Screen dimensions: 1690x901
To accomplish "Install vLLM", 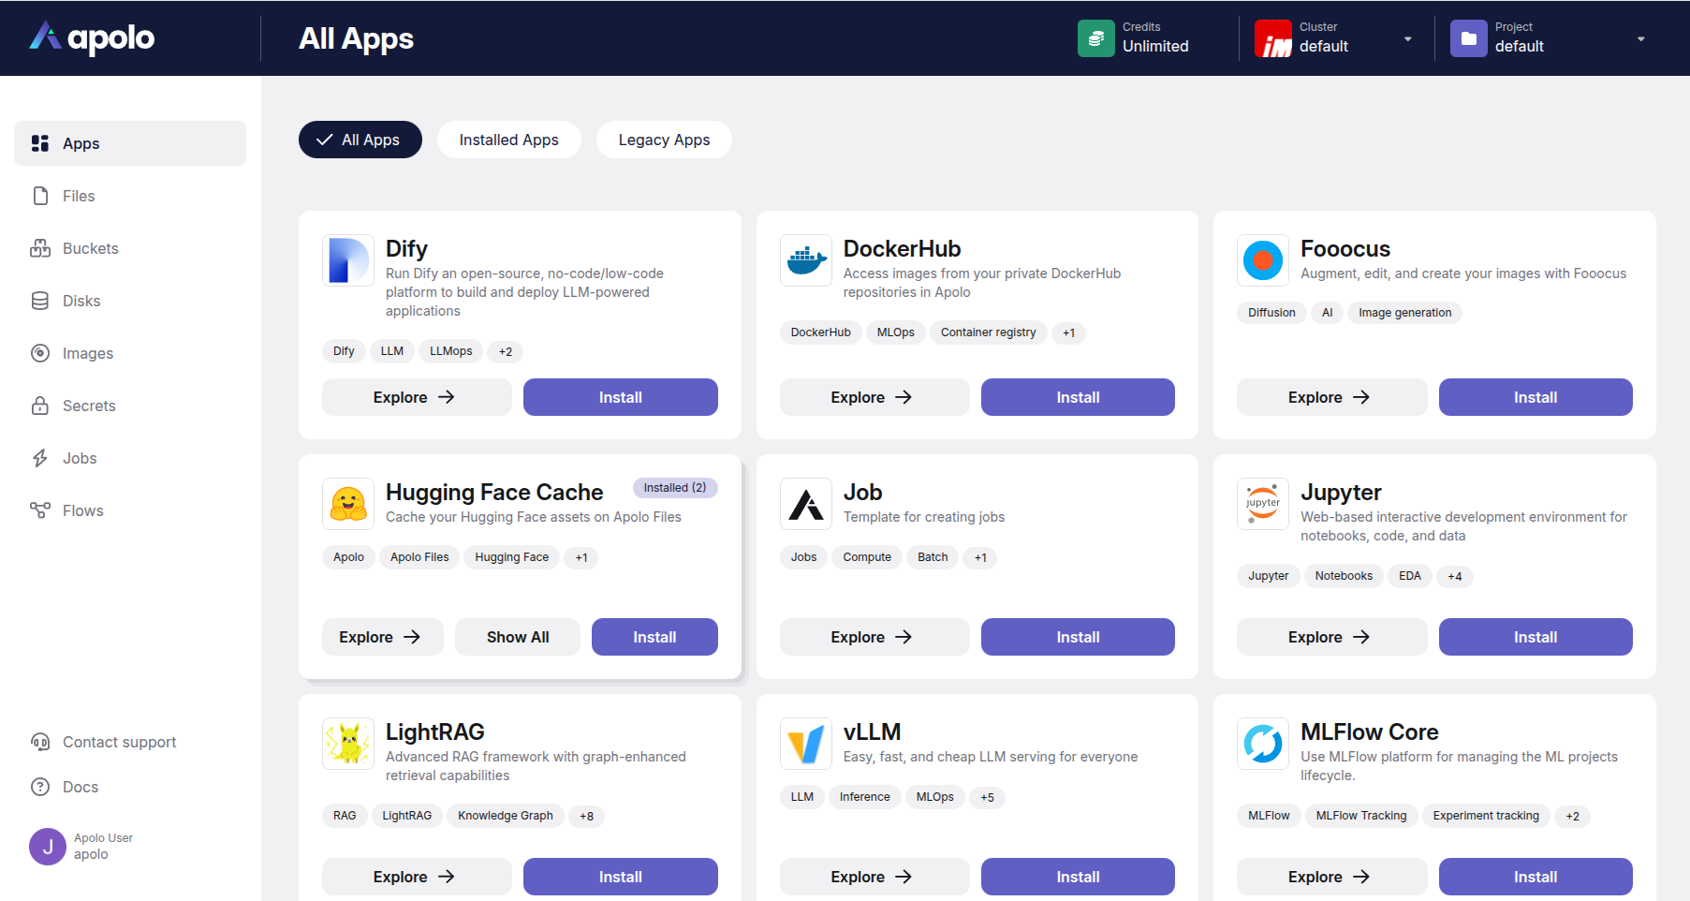I will pos(1078,877).
